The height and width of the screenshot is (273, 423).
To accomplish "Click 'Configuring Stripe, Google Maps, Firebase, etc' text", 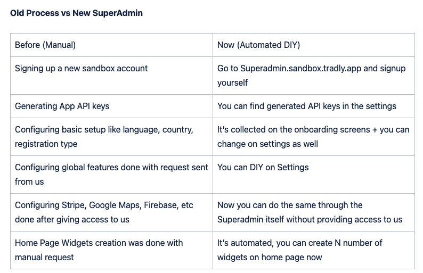I will (x=104, y=205).
